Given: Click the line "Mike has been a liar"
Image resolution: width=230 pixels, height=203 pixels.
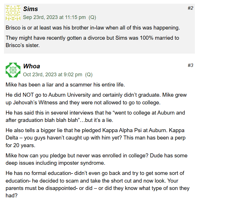Looking at the screenshot, I should (65, 85).
